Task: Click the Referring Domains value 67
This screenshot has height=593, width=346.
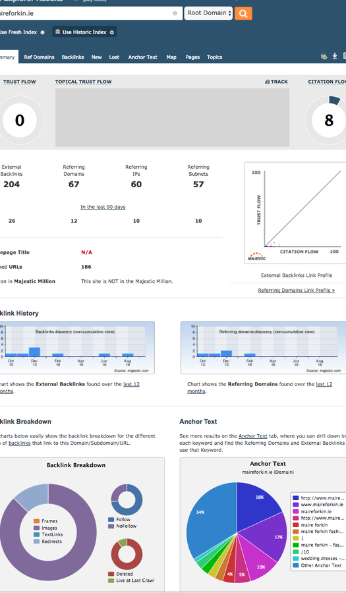Action: (74, 184)
